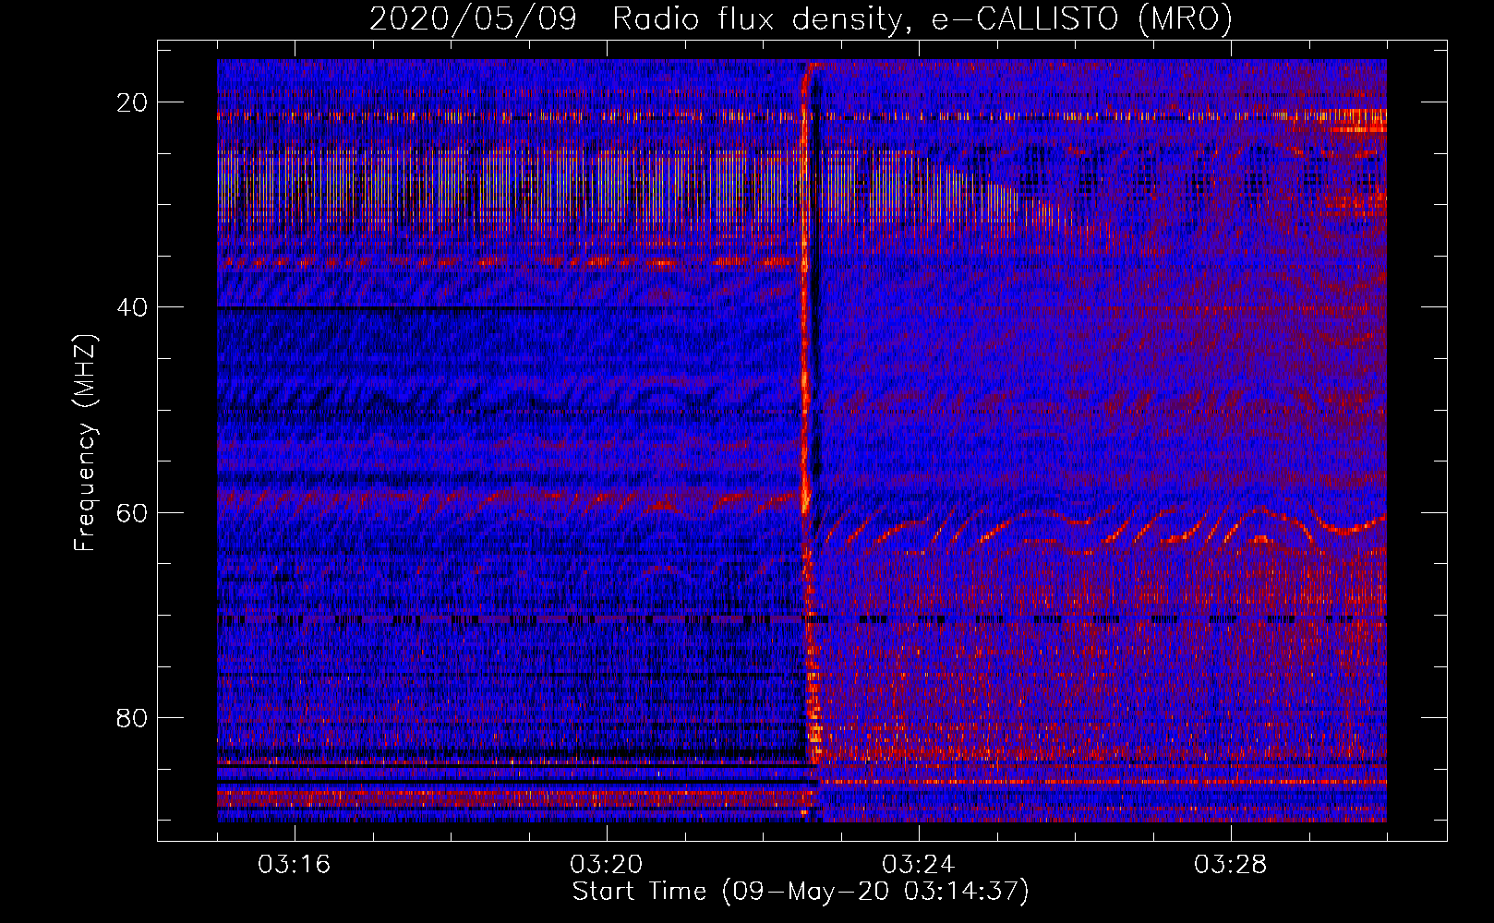Click the 'Frequency (MHZ)' axis label
The width and height of the screenshot is (1494, 923).
85,443
